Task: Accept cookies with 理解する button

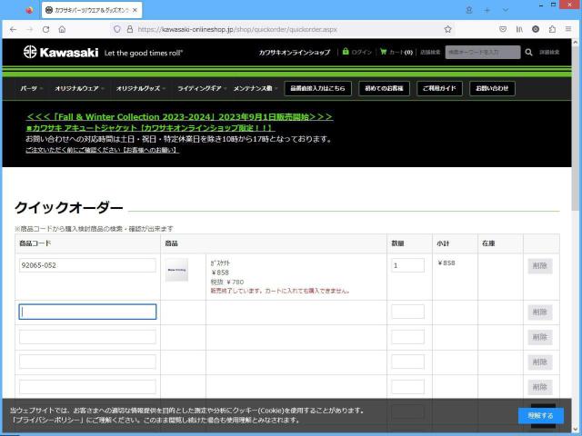Action: (x=540, y=415)
